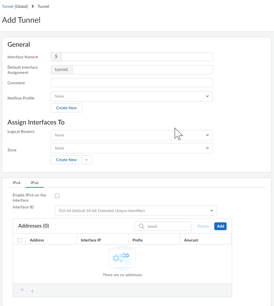This screenshot has height=306, width=274.
Task: Open the Zone dropdown
Action: pos(131,148)
